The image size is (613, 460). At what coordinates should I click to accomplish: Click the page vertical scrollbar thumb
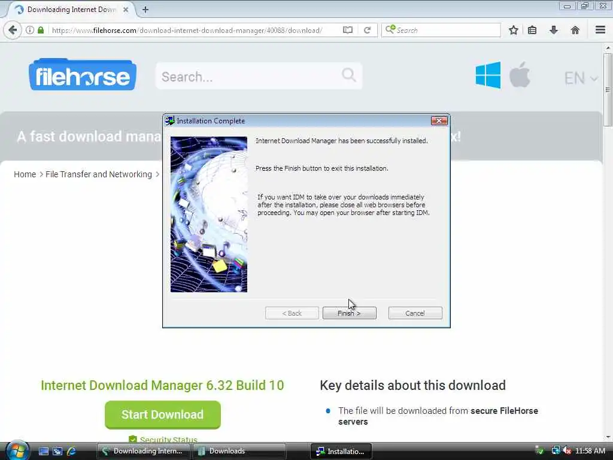(608, 90)
